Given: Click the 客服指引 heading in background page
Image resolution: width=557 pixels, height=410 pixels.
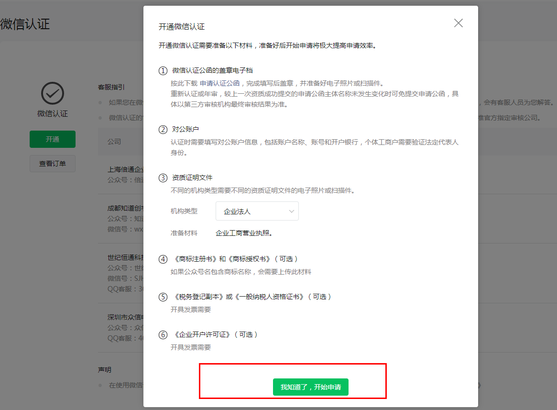Looking at the screenshot, I should coord(111,87).
